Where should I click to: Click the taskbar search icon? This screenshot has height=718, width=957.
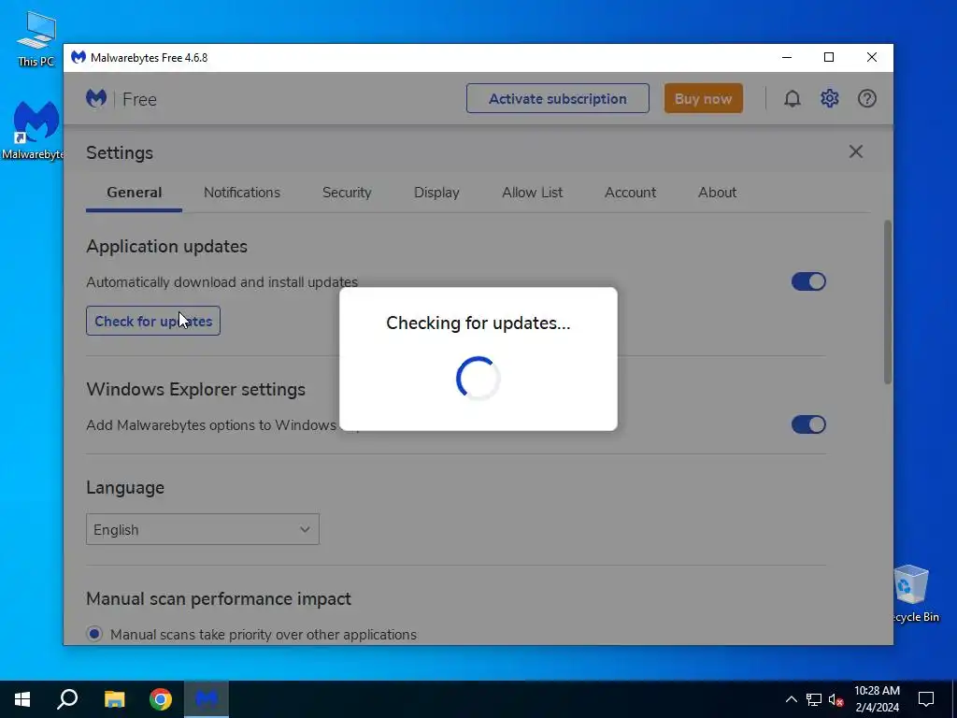point(67,699)
